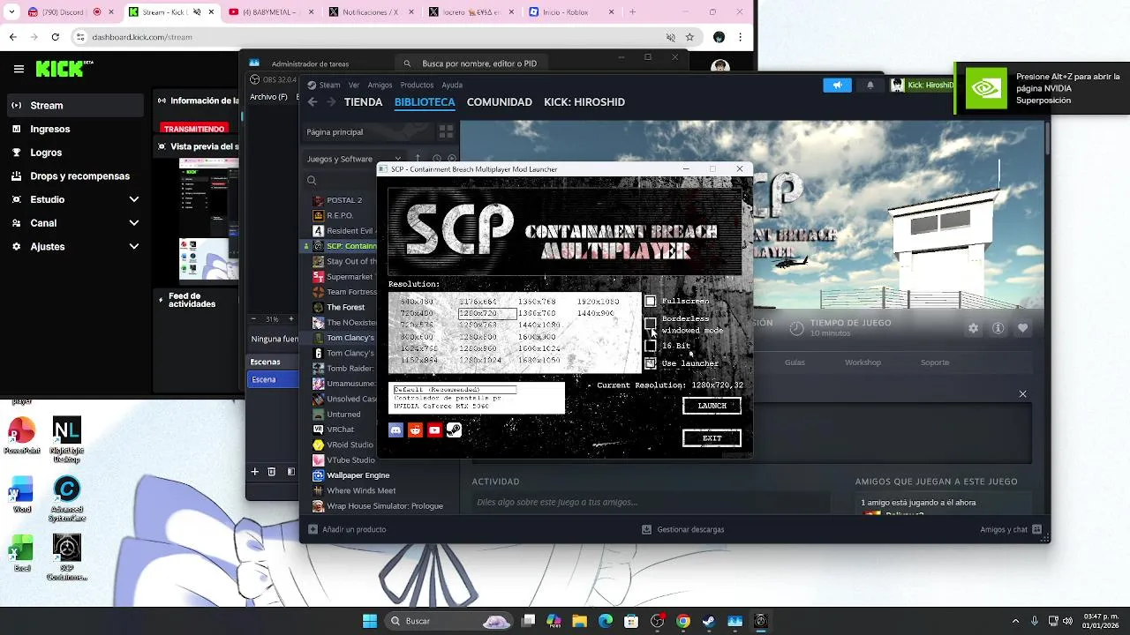Screen dimensions: 1130x635
Task: Bookmark page with Chrome star icon
Action: click(689, 37)
